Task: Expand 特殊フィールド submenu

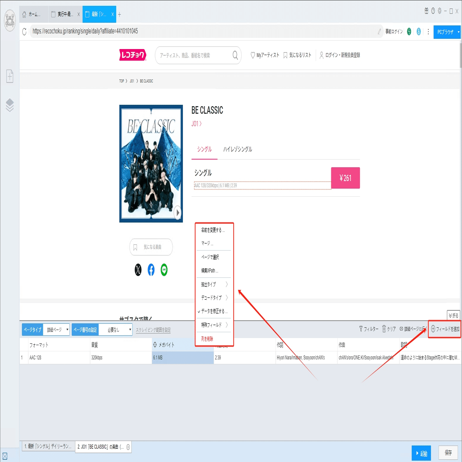Action: click(214, 325)
